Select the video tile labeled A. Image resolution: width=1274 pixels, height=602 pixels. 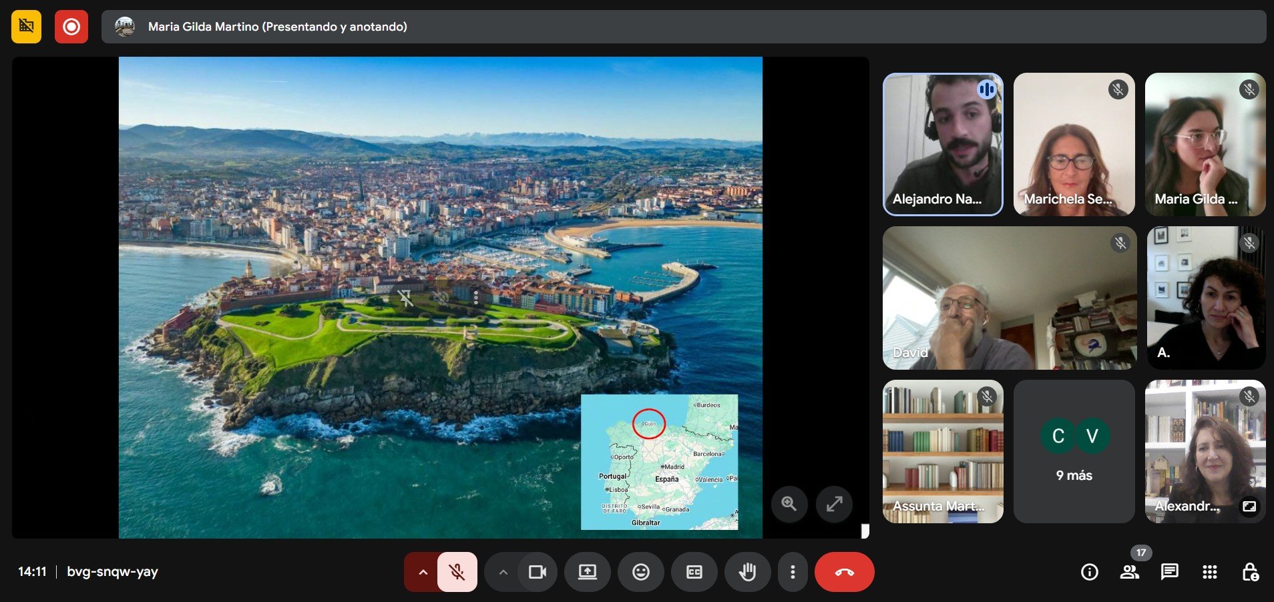click(x=1206, y=298)
